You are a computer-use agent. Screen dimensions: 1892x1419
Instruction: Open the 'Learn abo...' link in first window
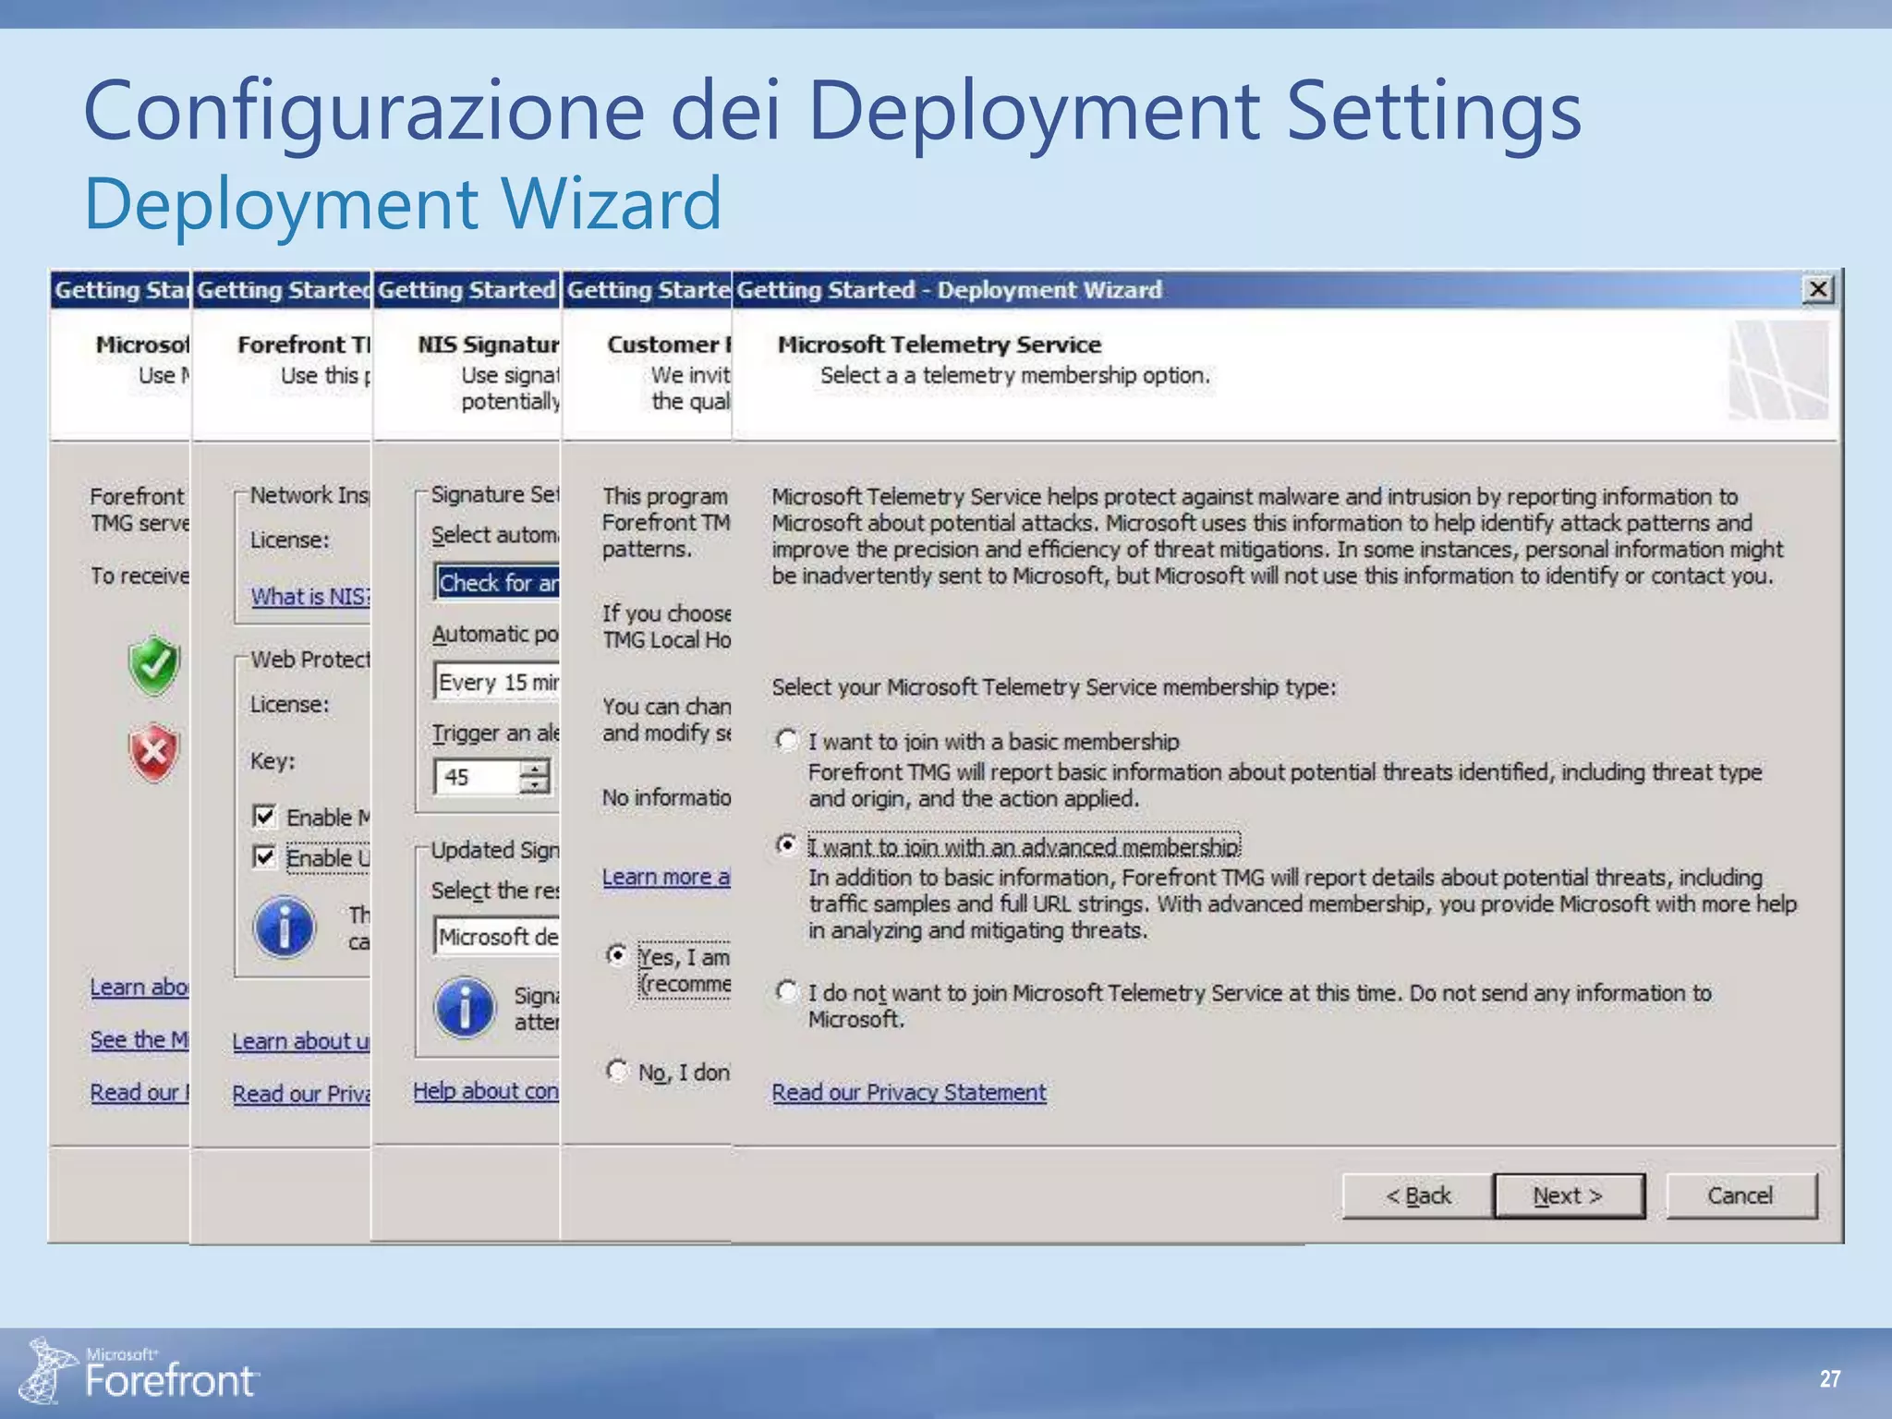[x=139, y=988]
